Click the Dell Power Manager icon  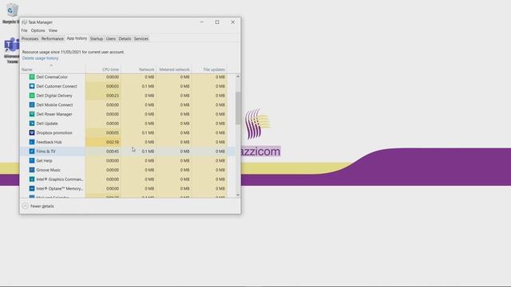(x=32, y=114)
